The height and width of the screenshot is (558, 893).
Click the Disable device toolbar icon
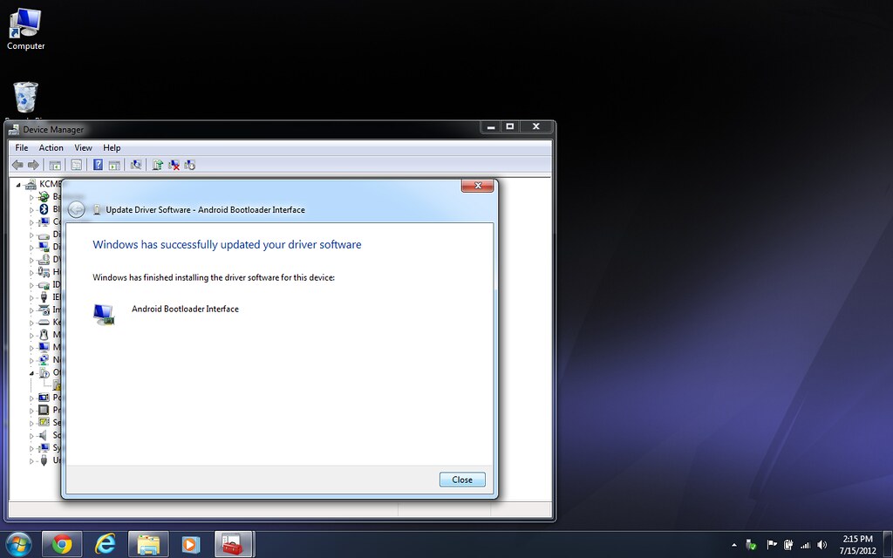click(x=189, y=165)
